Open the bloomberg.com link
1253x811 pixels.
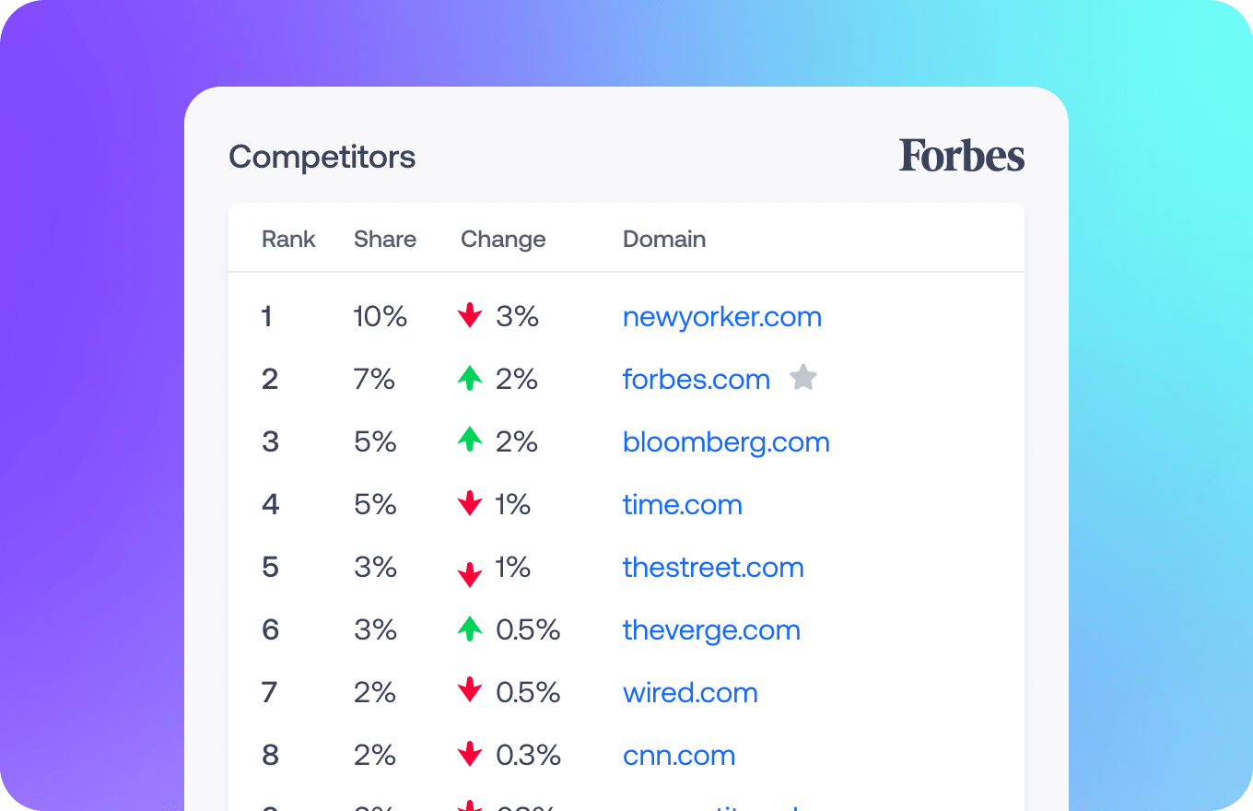point(726,441)
